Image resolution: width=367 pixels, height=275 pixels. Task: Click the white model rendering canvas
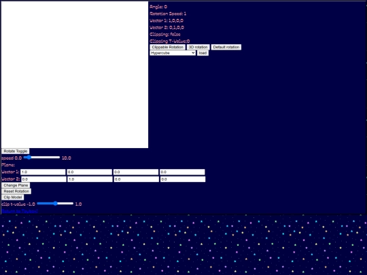click(x=75, y=75)
